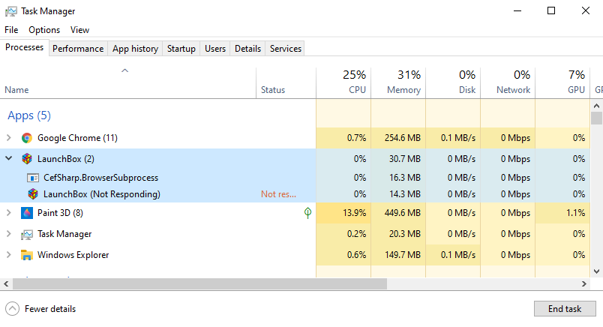603x327 pixels.
Task: Click the horizontal scrollbar right arrow
Action: pos(584,284)
